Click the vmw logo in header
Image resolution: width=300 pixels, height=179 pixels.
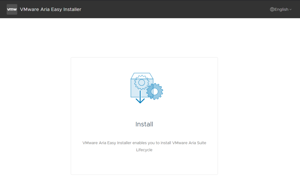[x=12, y=9]
